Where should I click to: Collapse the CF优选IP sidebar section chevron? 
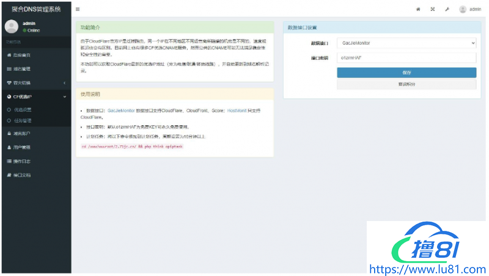tap(65, 96)
